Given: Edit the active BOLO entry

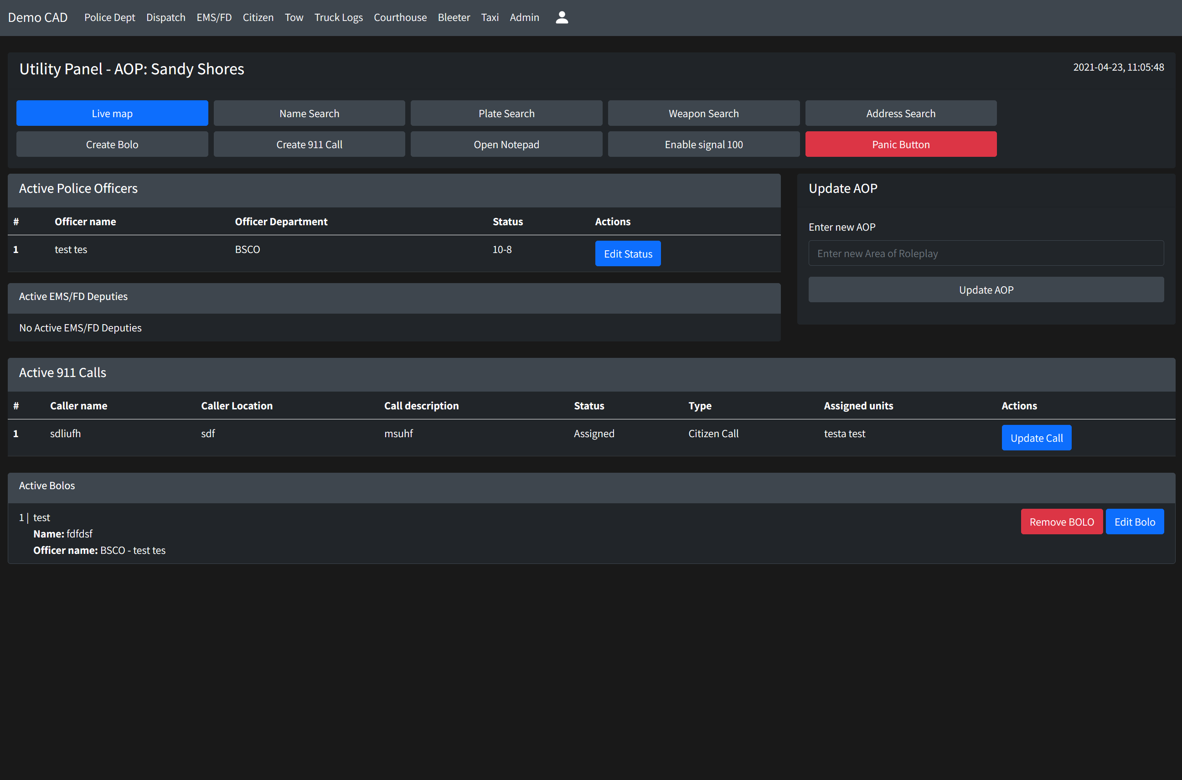Looking at the screenshot, I should coord(1134,521).
